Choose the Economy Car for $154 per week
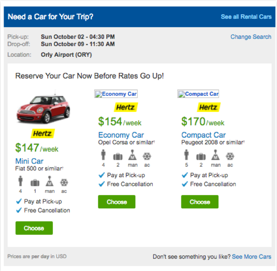The image size is (277, 271). [117, 202]
